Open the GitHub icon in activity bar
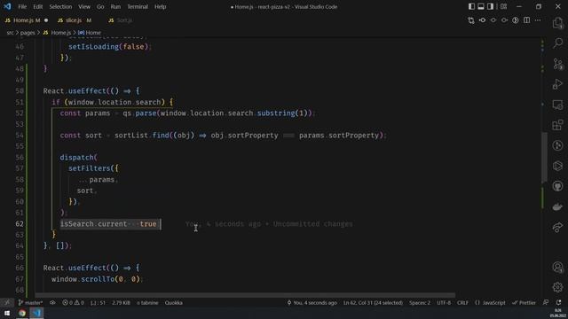 pyautogui.click(x=558, y=186)
